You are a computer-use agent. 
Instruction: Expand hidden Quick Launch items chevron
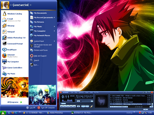[x=20, y=112]
